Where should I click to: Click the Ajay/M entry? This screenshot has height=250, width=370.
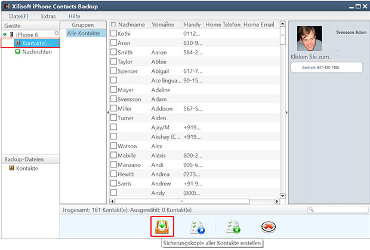[x=160, y=127]
